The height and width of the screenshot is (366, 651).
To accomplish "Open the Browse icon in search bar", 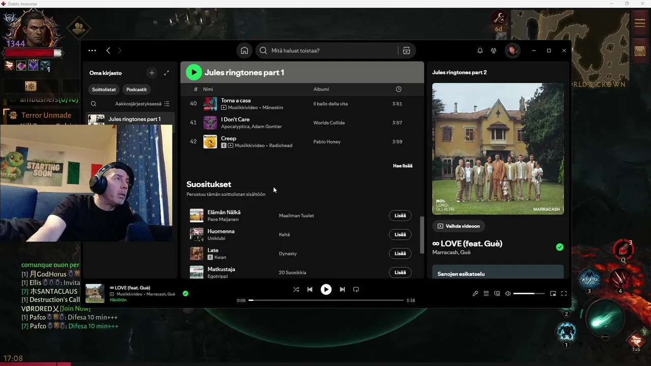I will [x=406, y=50].
